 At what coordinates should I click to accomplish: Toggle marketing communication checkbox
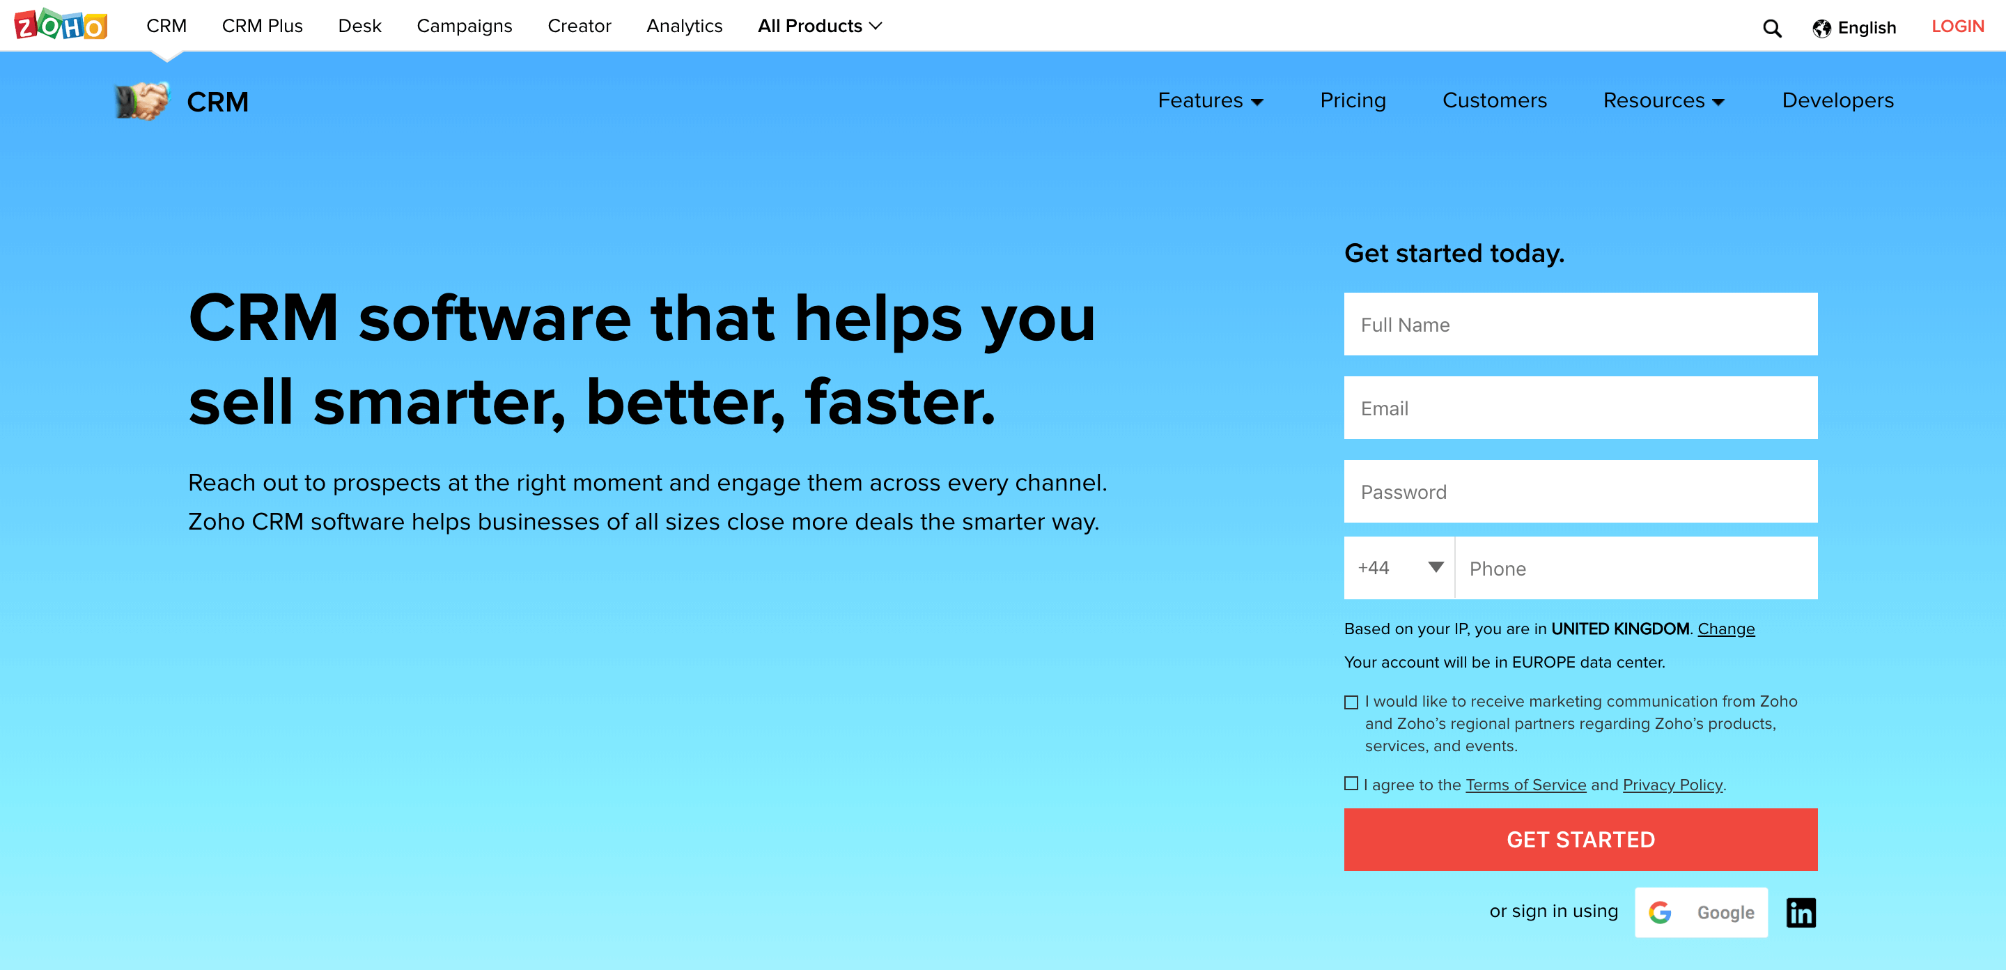1351,700
